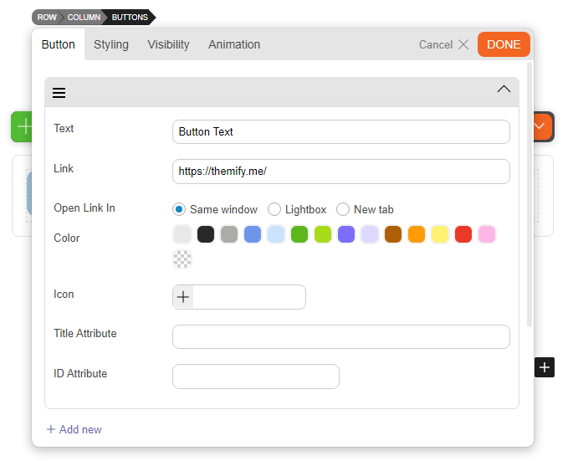The width and height of the screenshot is (573, 461).
Task: Choose the black color swatch
Action: coord(206,234)
